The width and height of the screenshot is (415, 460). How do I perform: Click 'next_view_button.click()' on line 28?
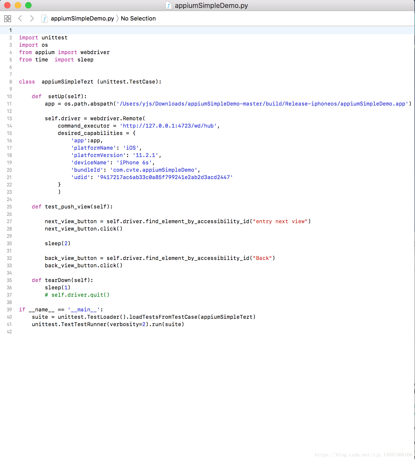(84, 229)
